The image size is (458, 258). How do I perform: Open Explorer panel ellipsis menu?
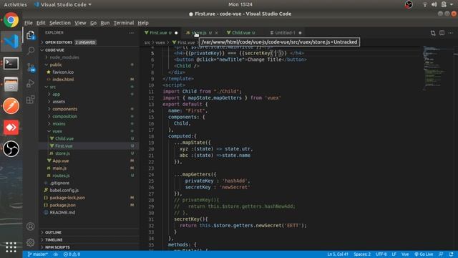point(131,33)
